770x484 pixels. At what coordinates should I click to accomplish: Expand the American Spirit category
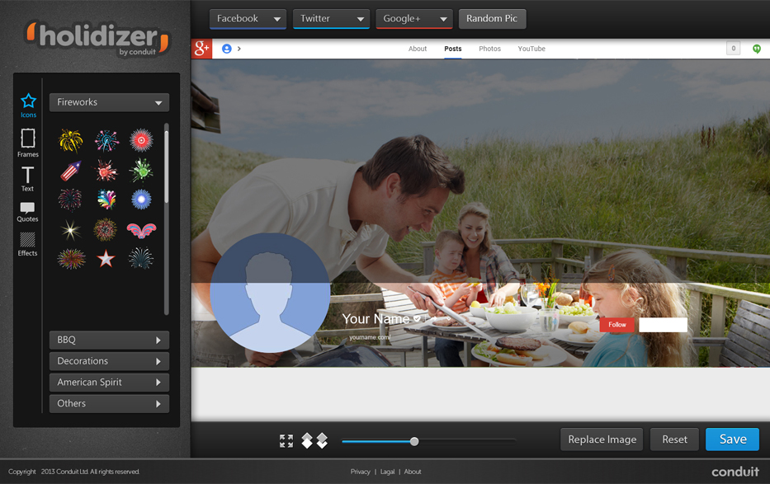110,383
